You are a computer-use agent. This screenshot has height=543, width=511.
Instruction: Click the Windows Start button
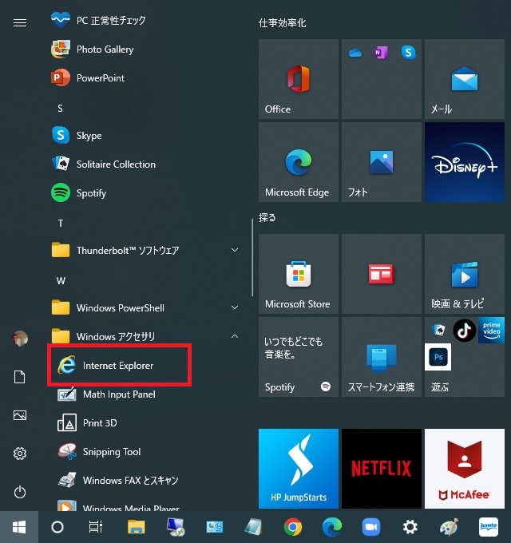(x=19, y=527)
